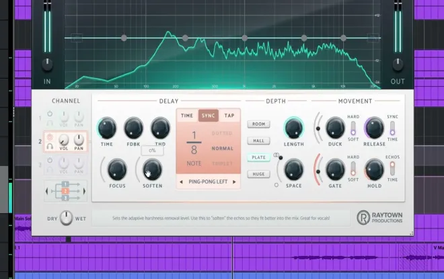
Task: Enable channel 1 power icon
Action: [50, 113]
